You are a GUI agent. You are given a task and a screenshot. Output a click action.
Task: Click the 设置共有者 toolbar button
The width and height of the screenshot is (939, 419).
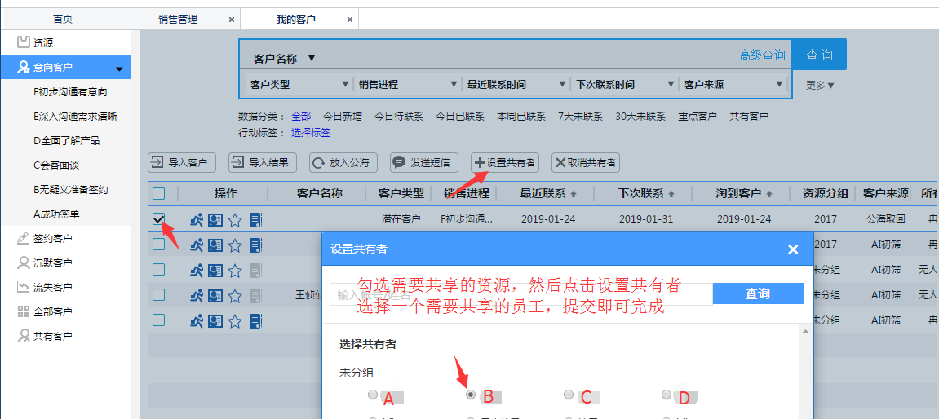506,162
